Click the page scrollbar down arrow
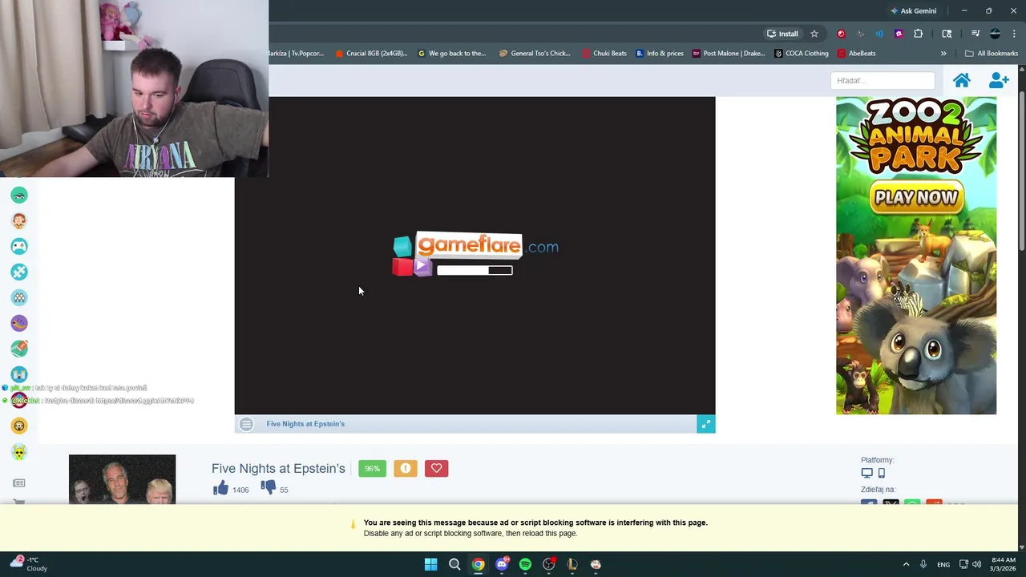This screenshot has height=577, width=1026. point(1021,547)
